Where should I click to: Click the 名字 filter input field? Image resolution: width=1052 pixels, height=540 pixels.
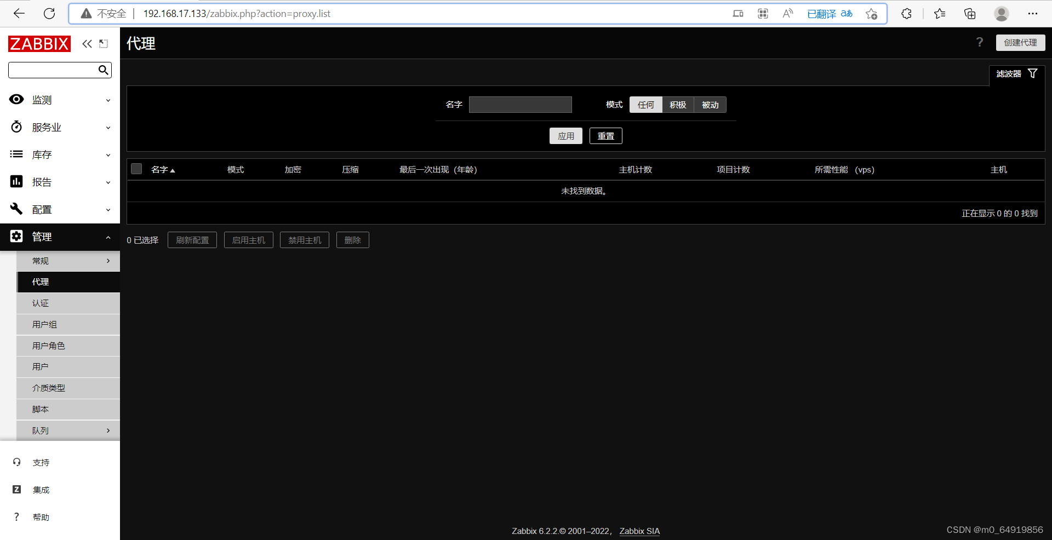[x=521, y=105]
